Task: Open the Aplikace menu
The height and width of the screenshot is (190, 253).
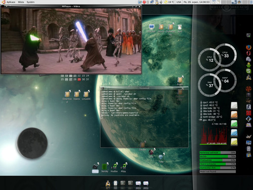Action: pos(11,2)
